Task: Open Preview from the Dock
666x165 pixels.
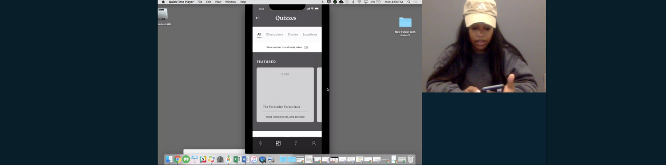Action: tap(271, 159)
